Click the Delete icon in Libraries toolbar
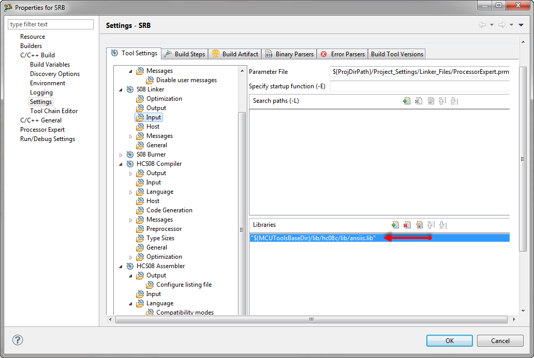The height and width of the screenshot is (358, 534). click(x=407, y=225)
